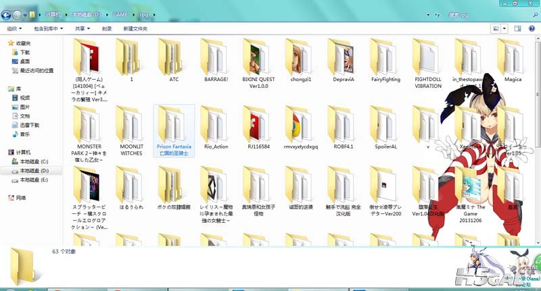Open 下载 in the favorites sidebar

pos(25,52)
